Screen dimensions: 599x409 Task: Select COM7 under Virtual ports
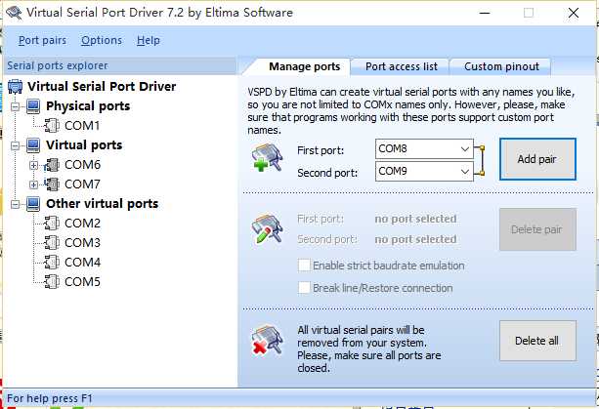click(x=82, y=184)
